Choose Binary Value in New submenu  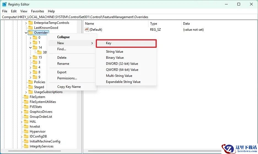coord(126,58)
